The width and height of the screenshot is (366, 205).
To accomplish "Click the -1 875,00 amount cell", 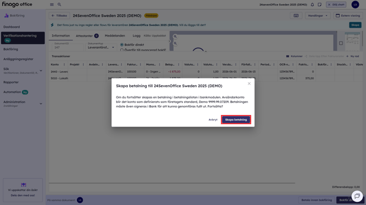I will (x=173, y=71).
